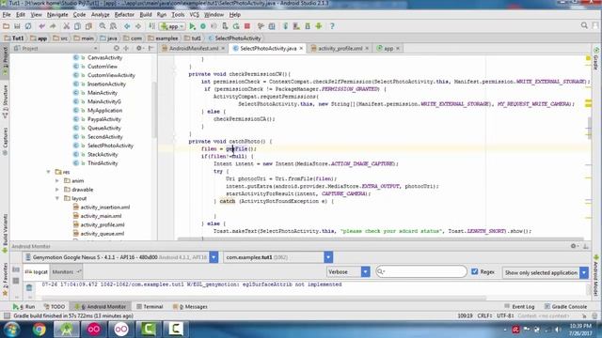Expand the drawable folder
The width and height of the screenshot is (602, 338).
(57, 190)
